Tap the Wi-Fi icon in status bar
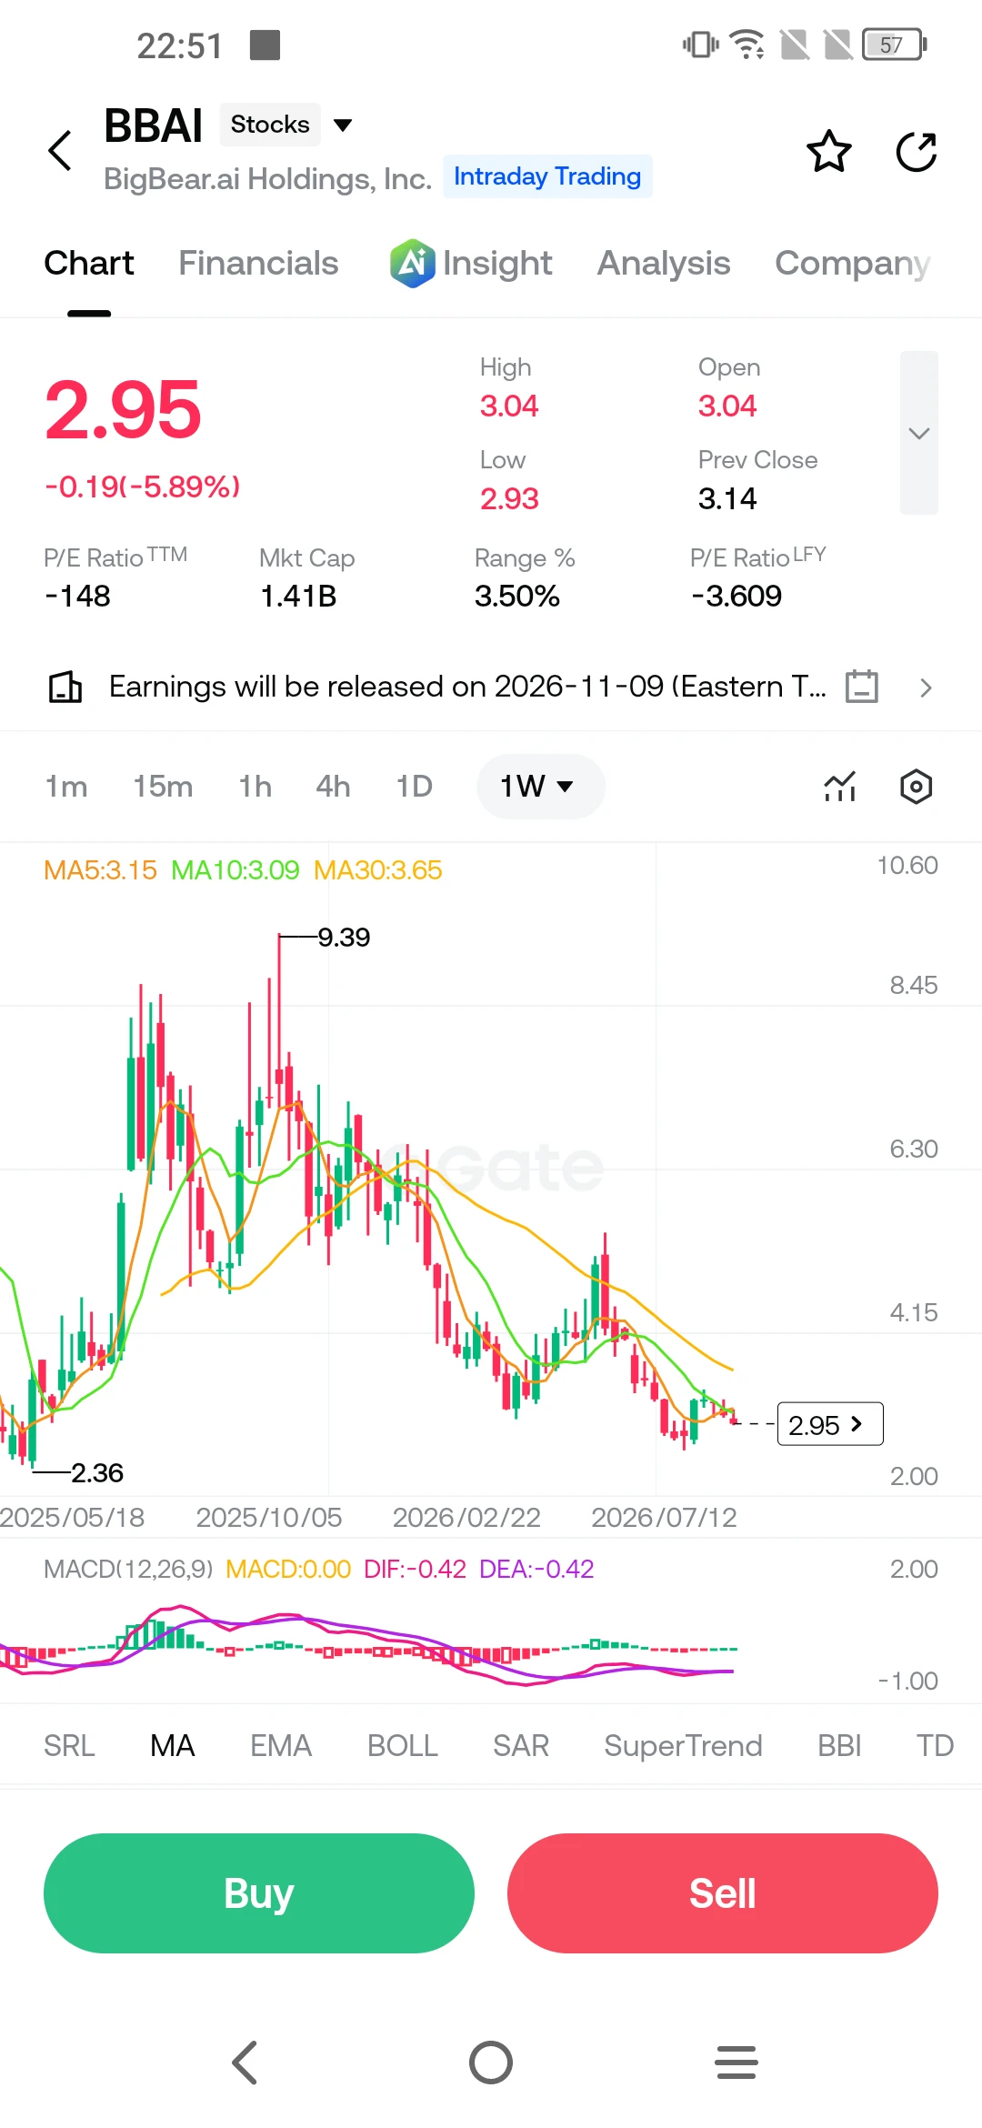This screenshot has height=2128, width=982. [x=747, y=45]
